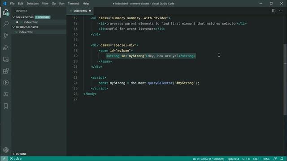Click "useful for event listeners" list item text
This screenshot has height=161, width=287.
(130, 29)
